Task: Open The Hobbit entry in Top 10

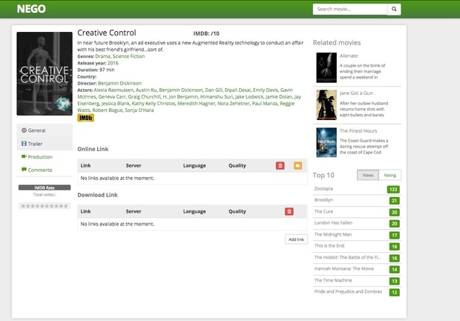Action: 348,257
